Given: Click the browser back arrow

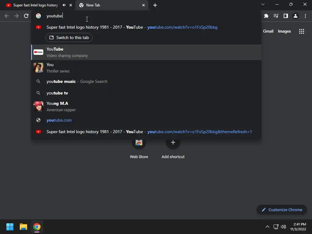Looking at the screenshot, I should tap(7, 16).
